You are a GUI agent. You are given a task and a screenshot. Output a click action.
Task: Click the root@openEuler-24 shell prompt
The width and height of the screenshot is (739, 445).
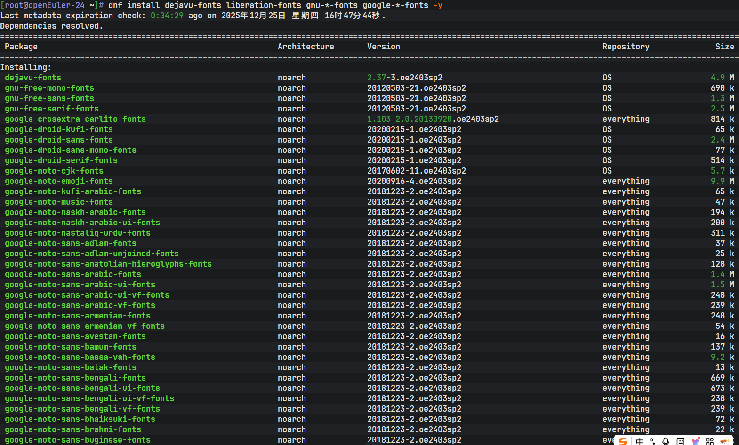[52, 5]
